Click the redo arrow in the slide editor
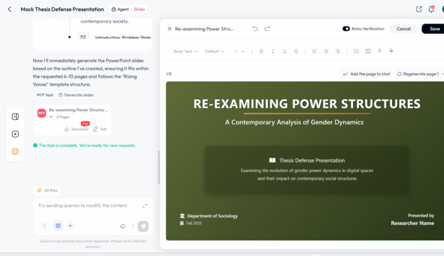This screenshot has width=444, height=256. coord(267,29)
